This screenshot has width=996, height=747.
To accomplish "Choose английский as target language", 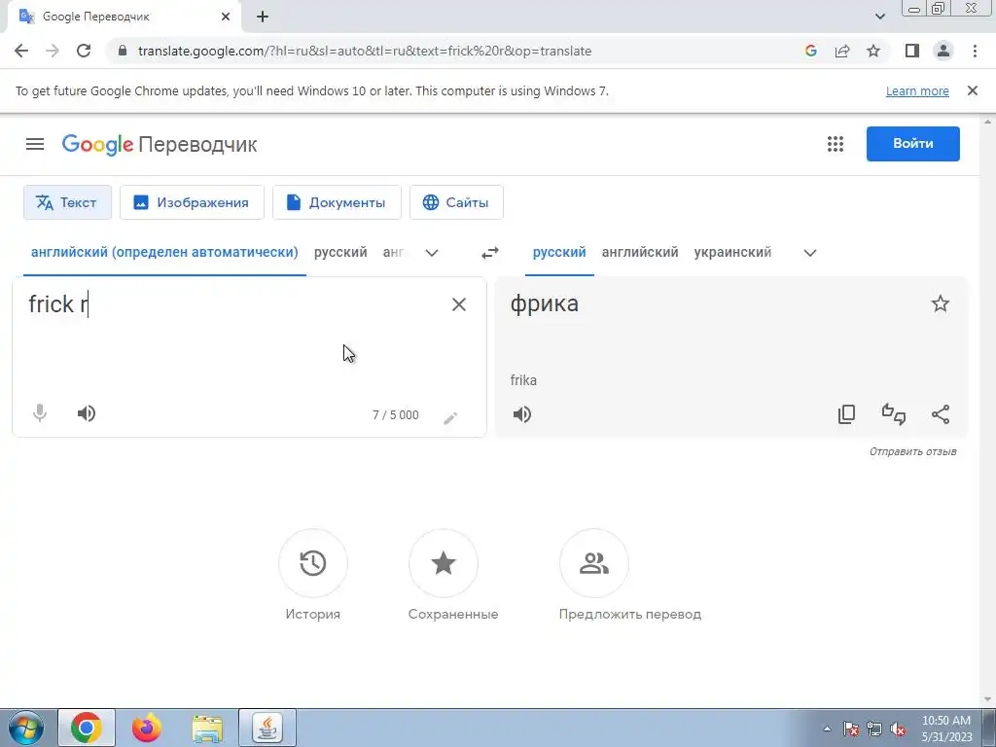I will click(x=640, y=252).
